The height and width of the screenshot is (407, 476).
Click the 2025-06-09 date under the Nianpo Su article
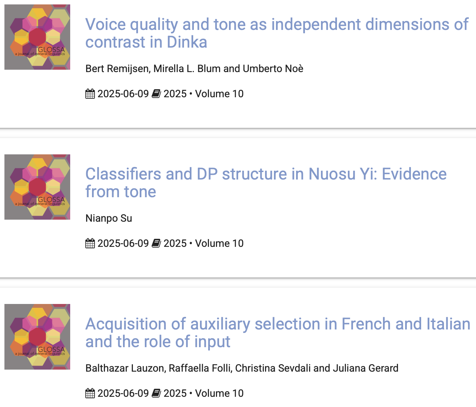point(123,243)
